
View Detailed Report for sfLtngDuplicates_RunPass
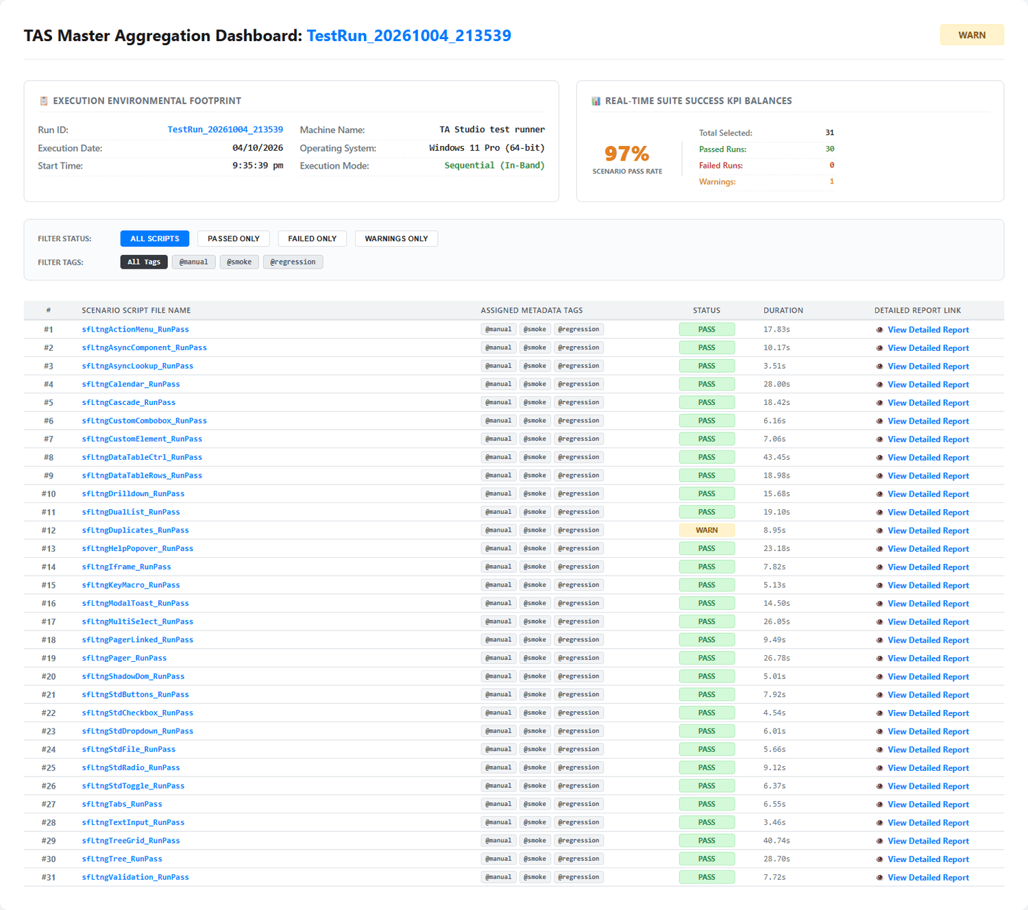928,530
